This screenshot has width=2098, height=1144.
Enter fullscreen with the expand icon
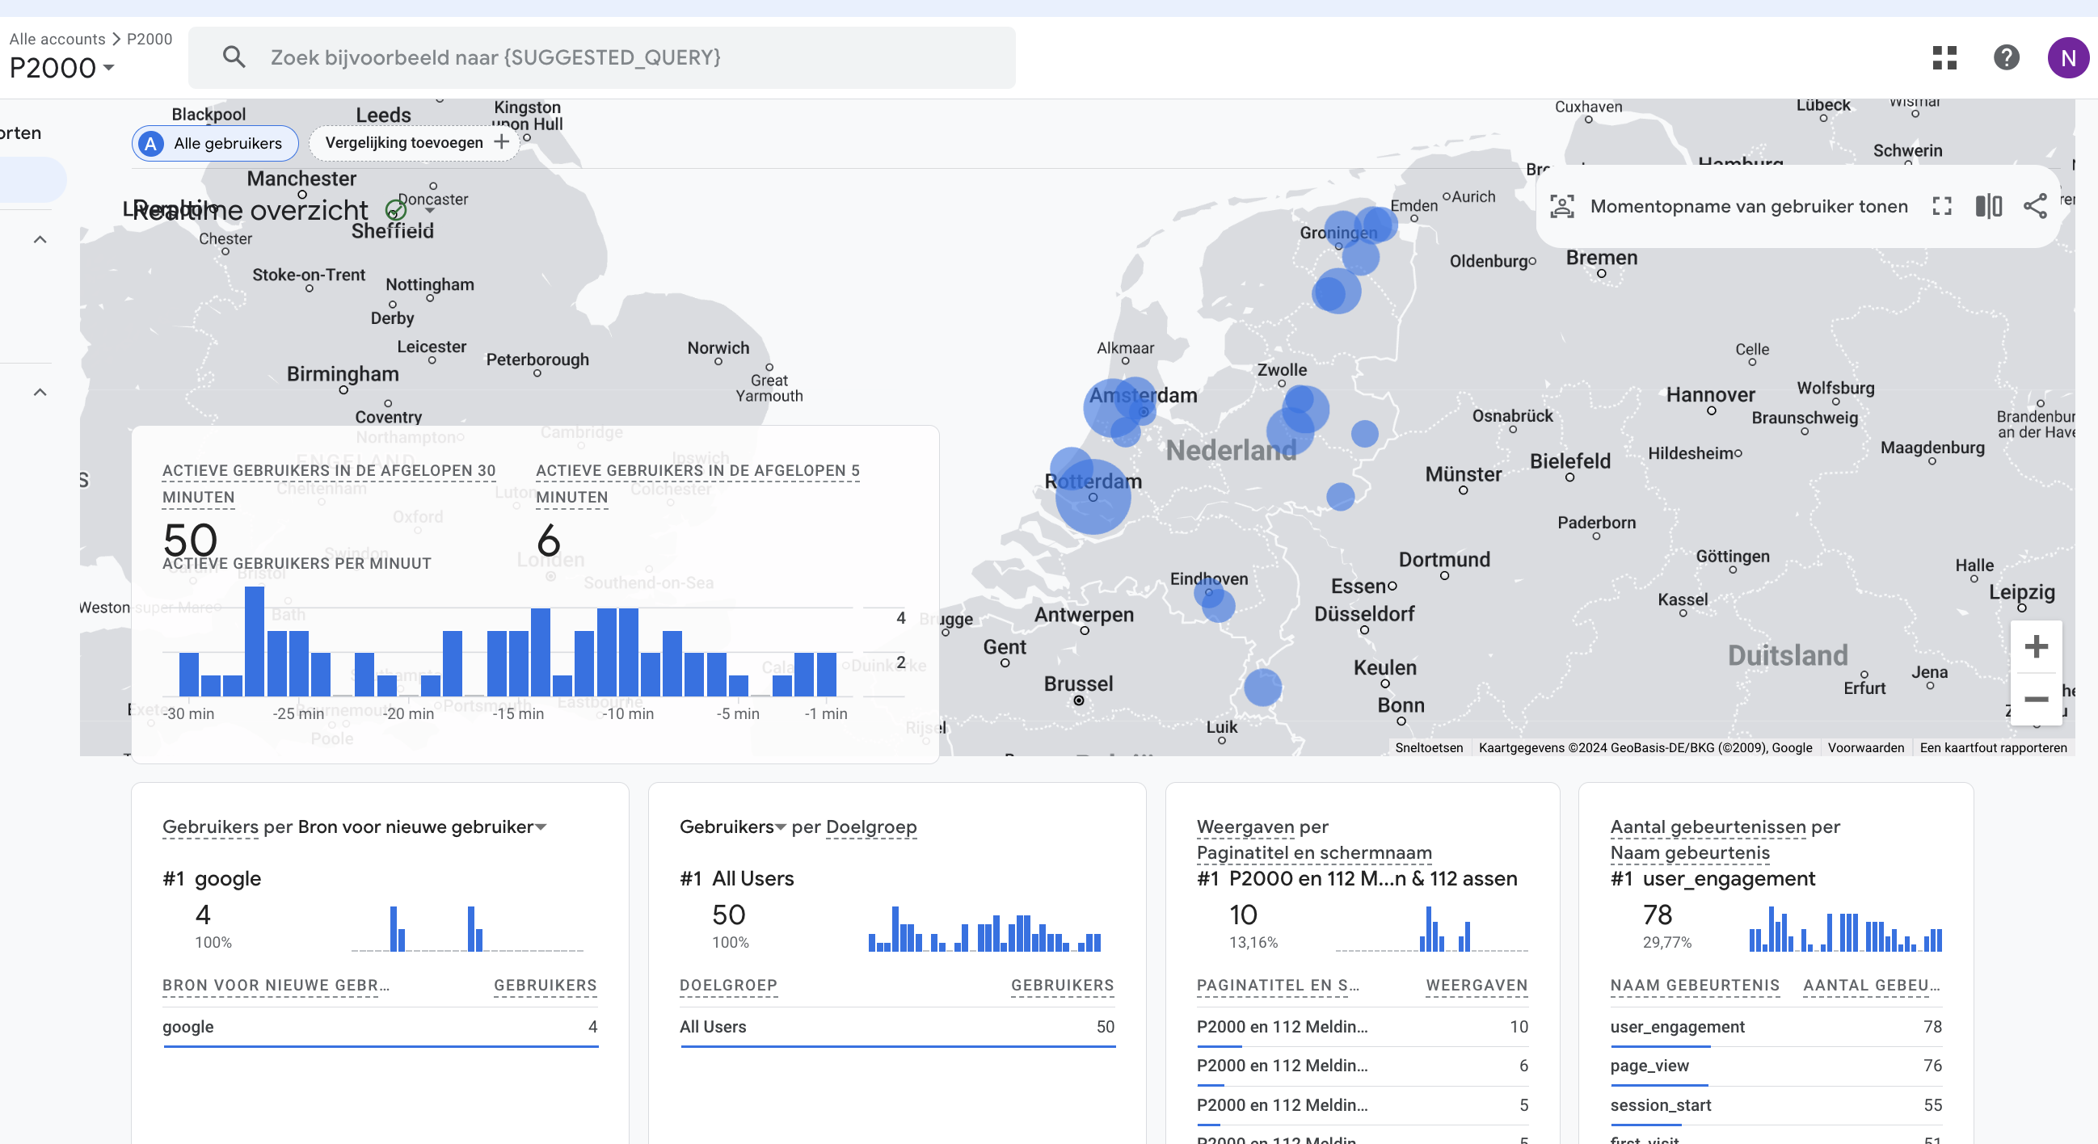coord(1942,206)
